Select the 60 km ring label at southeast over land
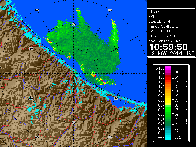 [110, 137]
